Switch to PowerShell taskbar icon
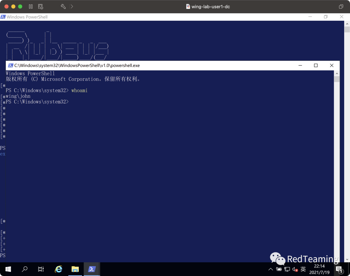Screen dimensions: 350x276 [x=92, y=269]
